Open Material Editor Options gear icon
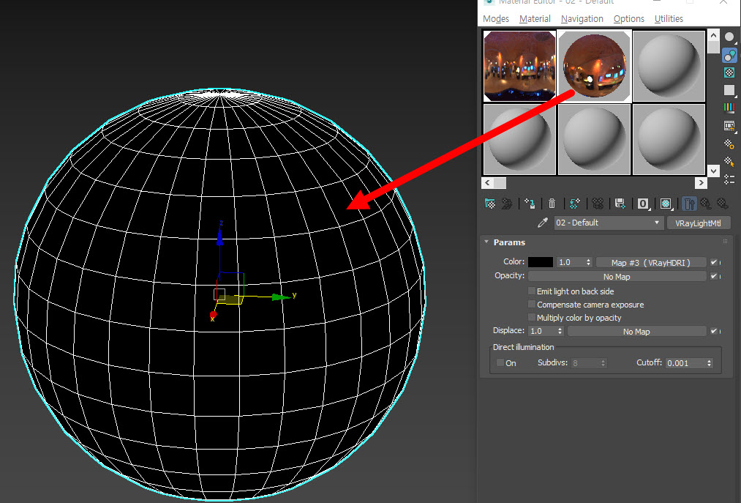Viewport: 741px width, 503px height. tap(729, 144)
